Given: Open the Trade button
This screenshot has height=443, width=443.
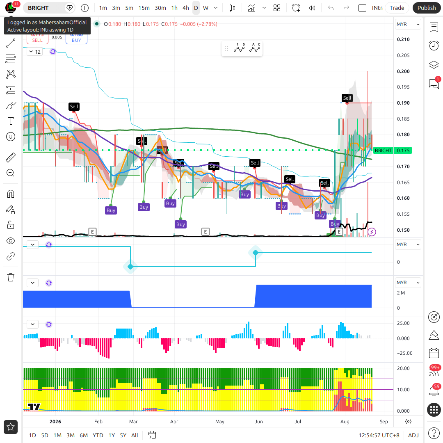Looking at the screenshot, I should point(397,8).
